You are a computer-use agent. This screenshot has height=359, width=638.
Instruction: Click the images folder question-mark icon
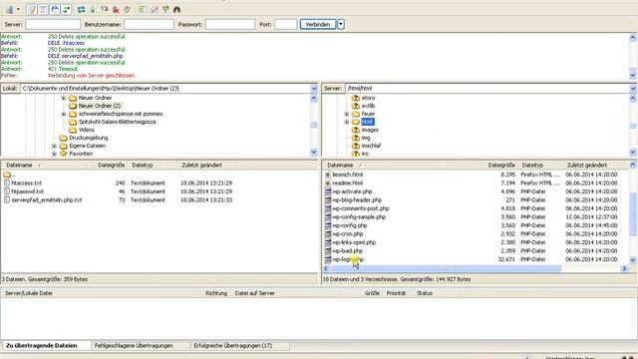point(356,130)
